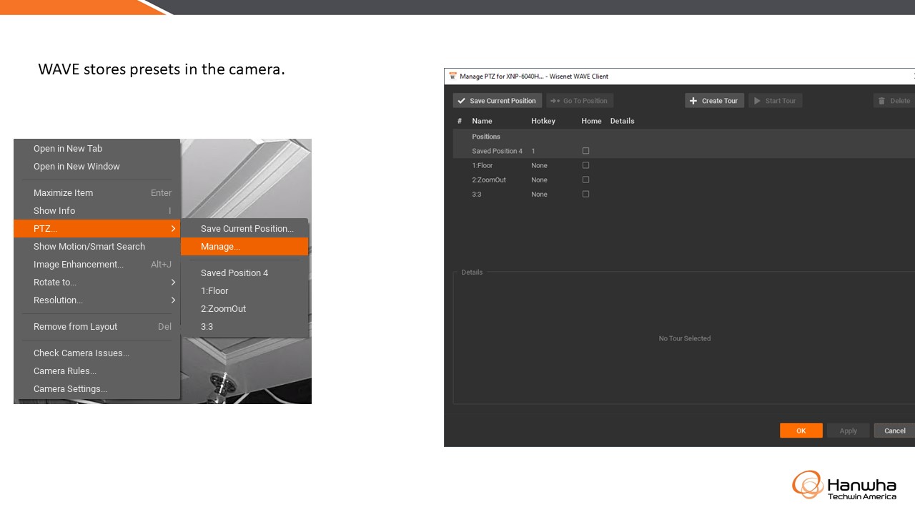
Task: Click the trash icon on Delete button
Action: click(x=881, y=101)
